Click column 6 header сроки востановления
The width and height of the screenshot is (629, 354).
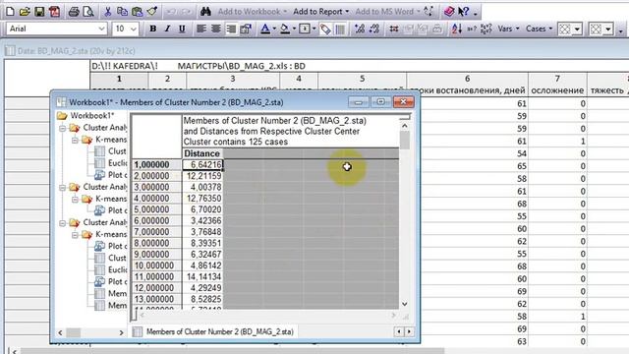[x=468, y=85]
